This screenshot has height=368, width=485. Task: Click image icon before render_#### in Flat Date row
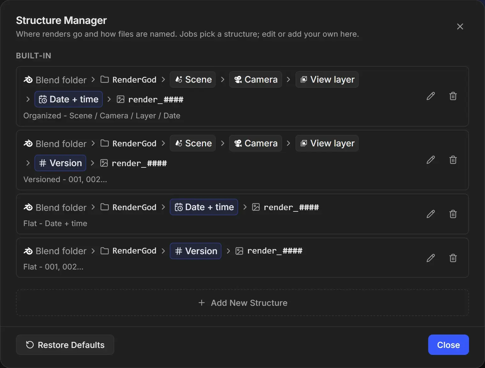[256, 207]
